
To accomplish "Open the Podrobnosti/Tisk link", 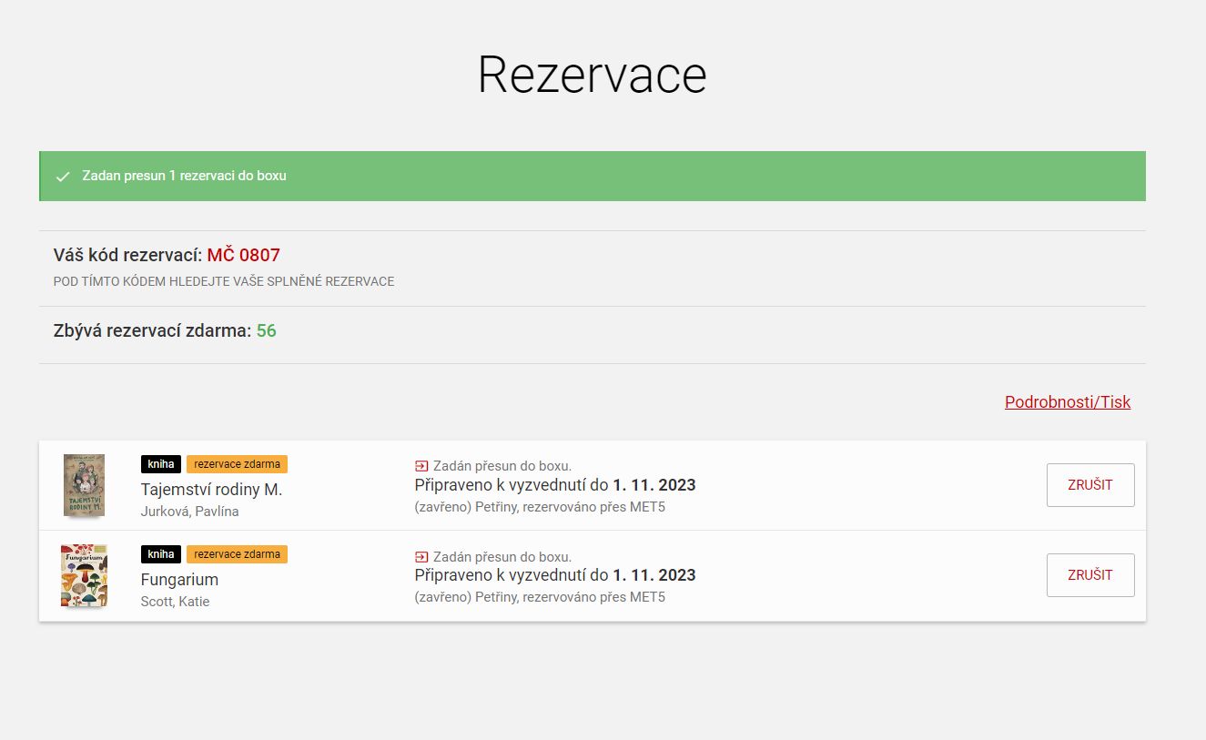I will [1067, 402].
